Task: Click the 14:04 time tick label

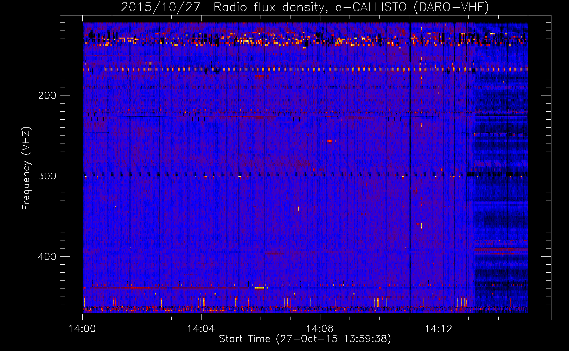Action: [201, 329]
